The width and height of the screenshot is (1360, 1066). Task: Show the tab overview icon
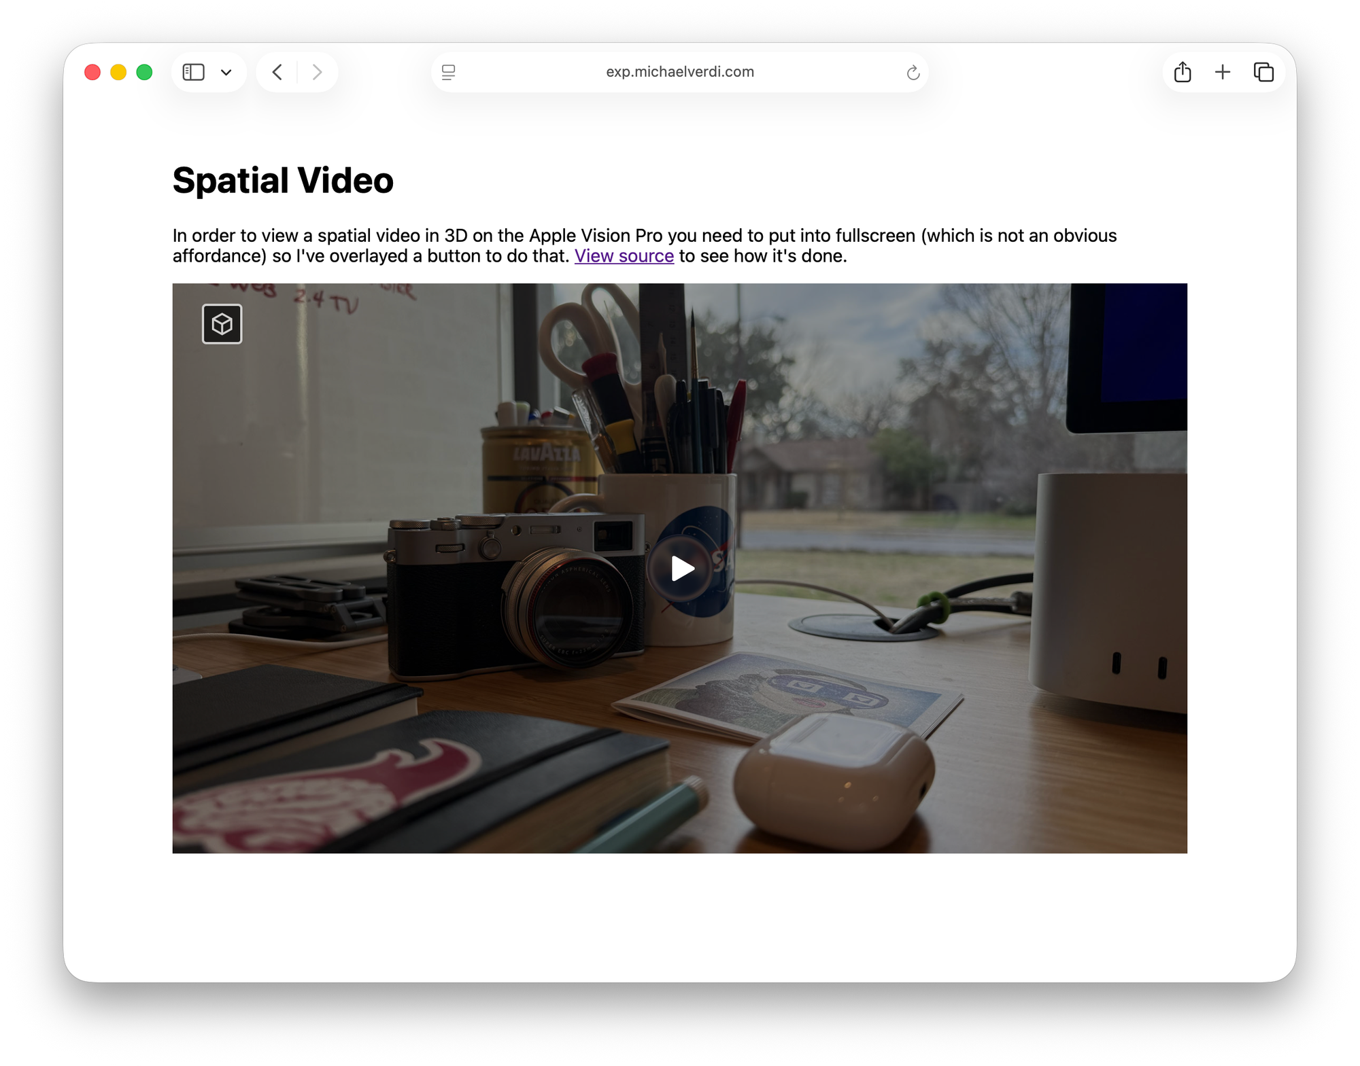(1263, 72)
